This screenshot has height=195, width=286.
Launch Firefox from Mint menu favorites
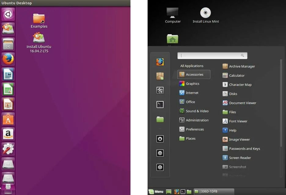(160, 62)
